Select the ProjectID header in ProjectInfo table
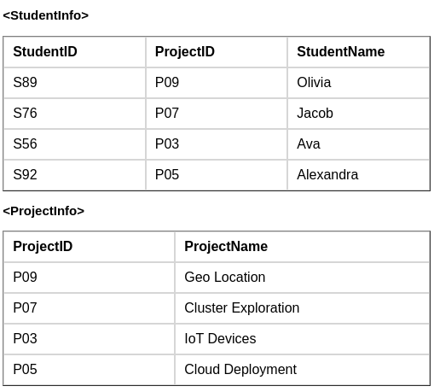The image size is (434, 392). click(90, 247)
